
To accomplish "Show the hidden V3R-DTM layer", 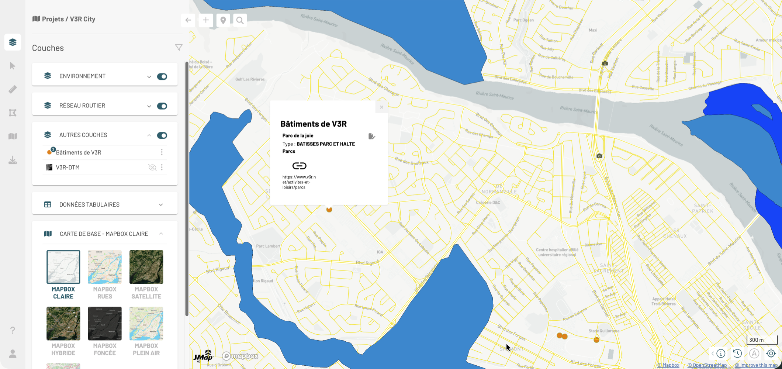I will click(152, 168).
